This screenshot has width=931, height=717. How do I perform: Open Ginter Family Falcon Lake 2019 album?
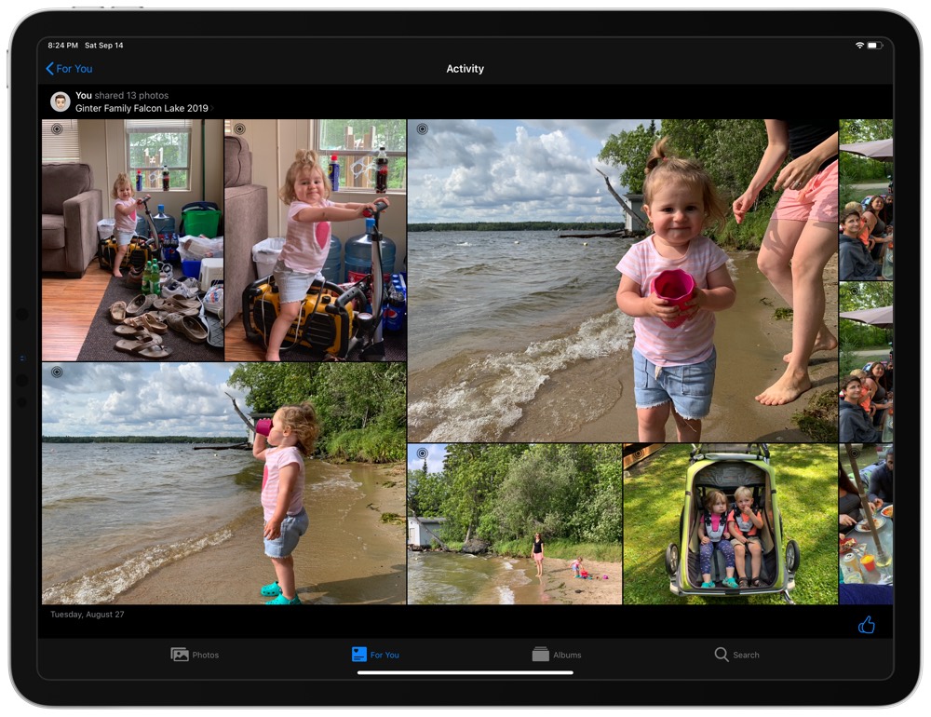[144, 108]
